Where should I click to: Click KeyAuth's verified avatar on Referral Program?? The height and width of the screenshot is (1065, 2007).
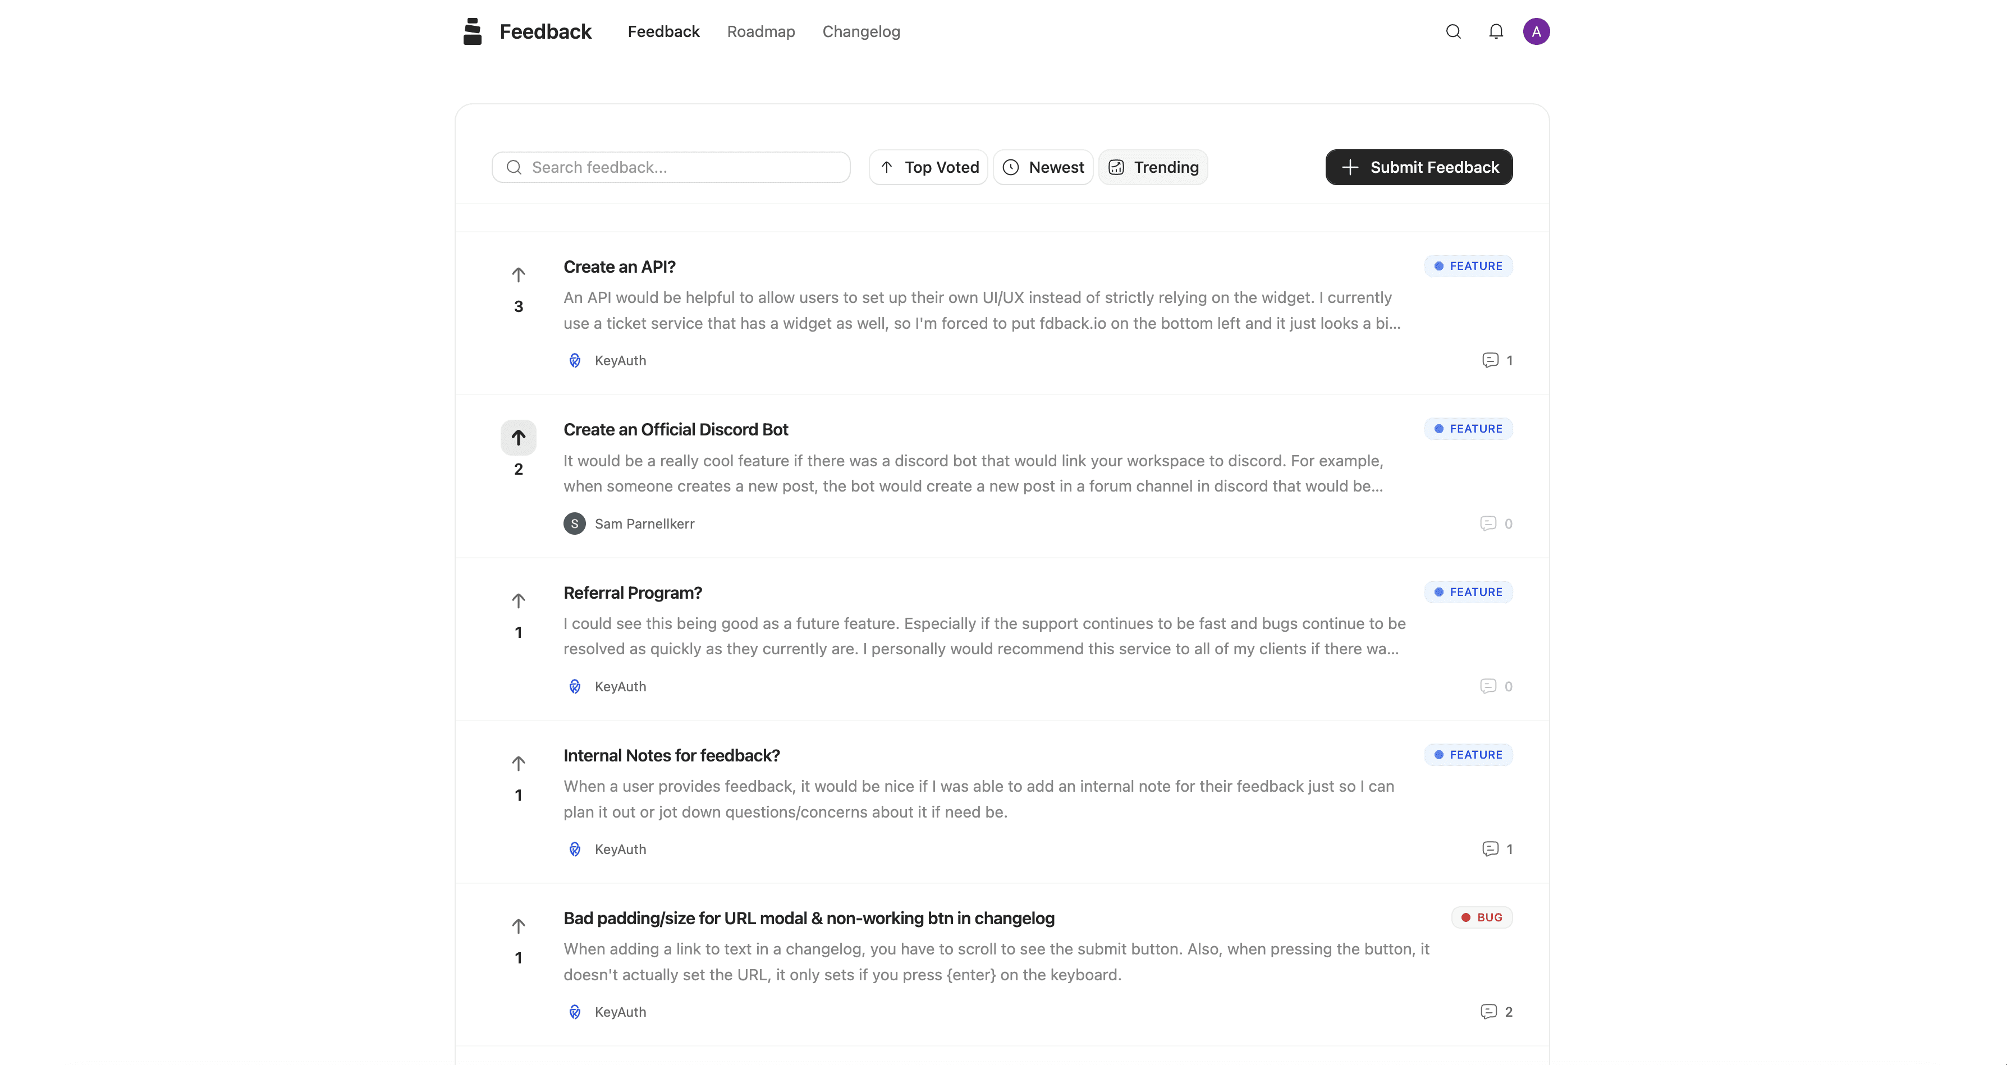pos(575,686)
